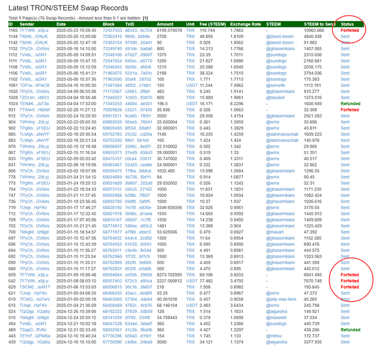The image size is (374, 345).
Task: Open @ghasemkiani in record 1132
Action: click(x=280, y=49)
